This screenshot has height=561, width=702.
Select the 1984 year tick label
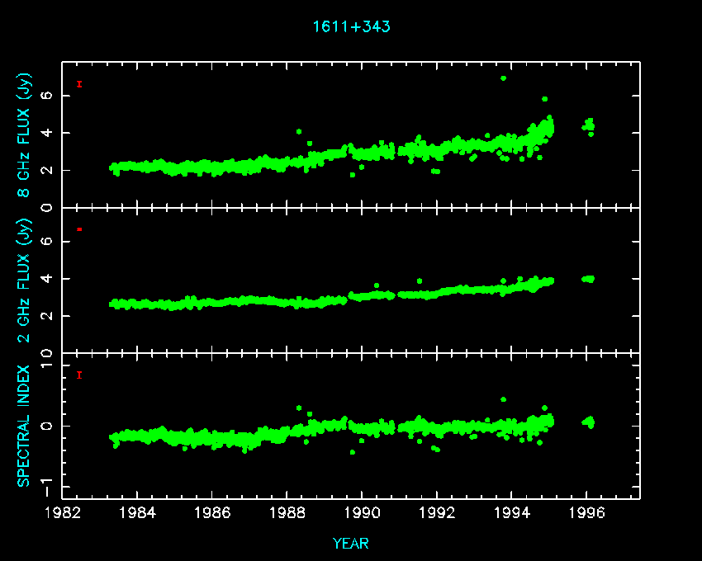(137, 513)
